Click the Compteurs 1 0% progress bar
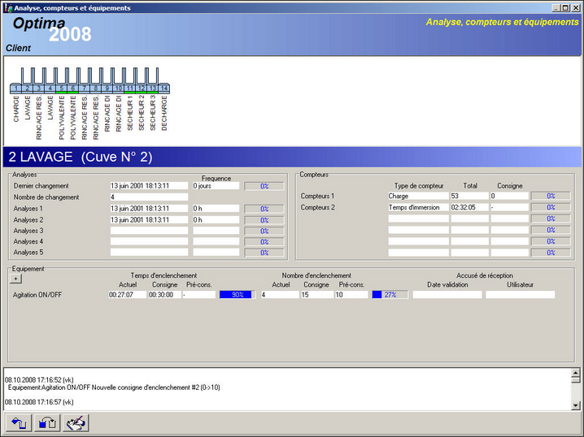This screenshot has height=437, width=584. [551, 196]
